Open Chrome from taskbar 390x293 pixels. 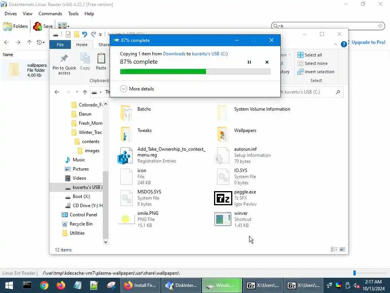click(44, 285)
